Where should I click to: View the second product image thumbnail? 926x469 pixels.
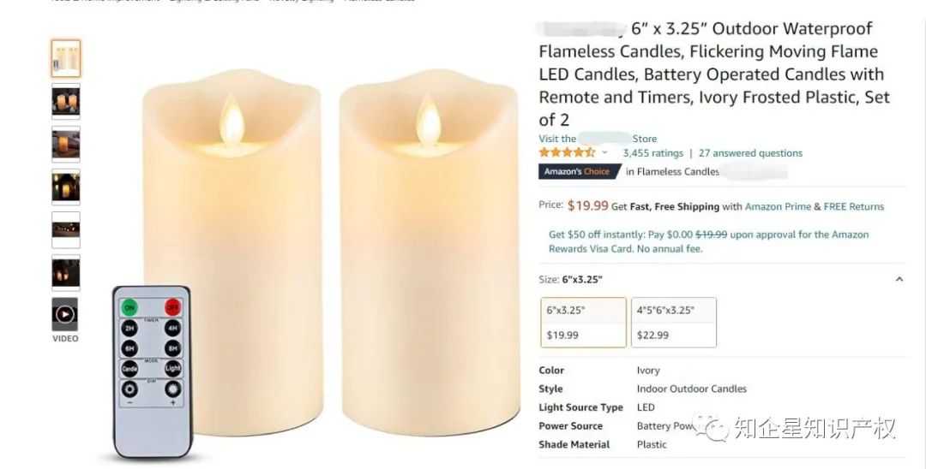pos(65,101)
